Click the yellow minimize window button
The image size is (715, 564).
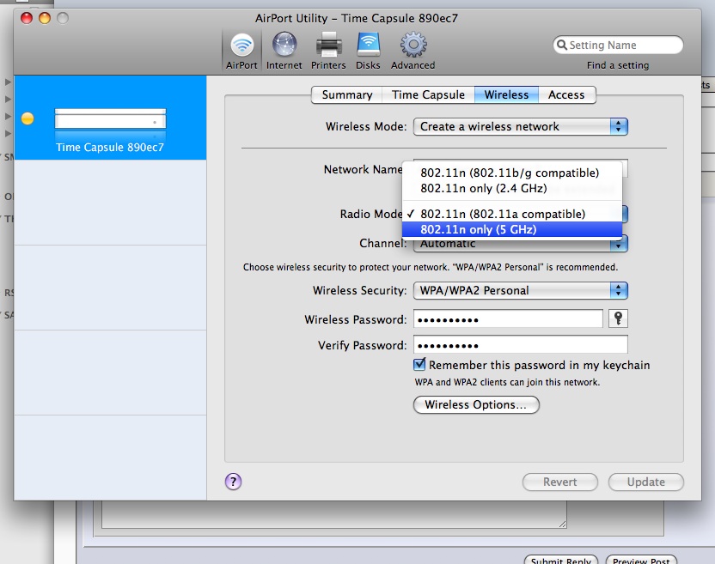45,18
